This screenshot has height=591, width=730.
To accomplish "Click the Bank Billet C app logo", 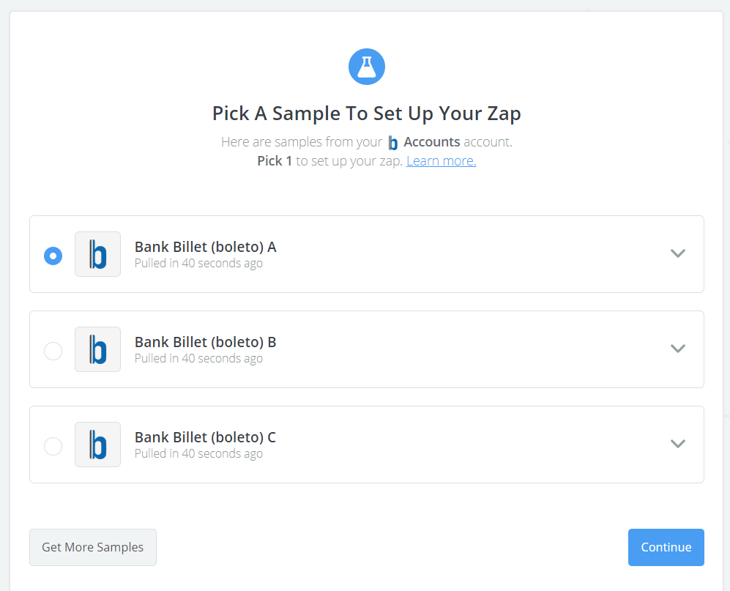I will point(98,445).
